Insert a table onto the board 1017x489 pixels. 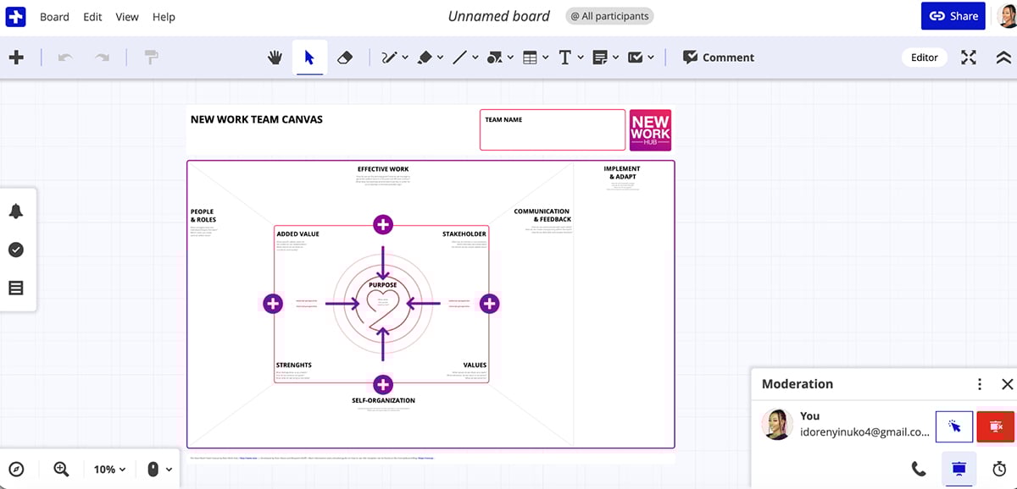[531, 57]
